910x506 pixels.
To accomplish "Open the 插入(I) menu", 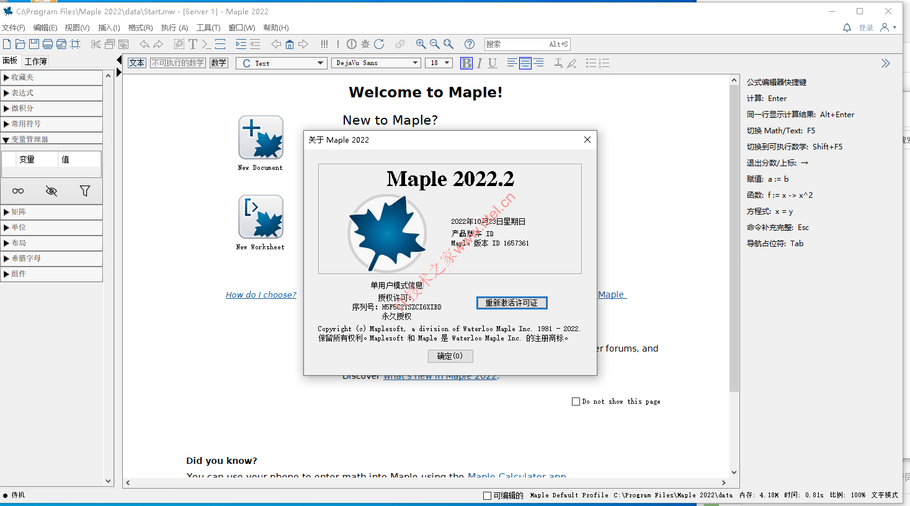I will point(109,27).
